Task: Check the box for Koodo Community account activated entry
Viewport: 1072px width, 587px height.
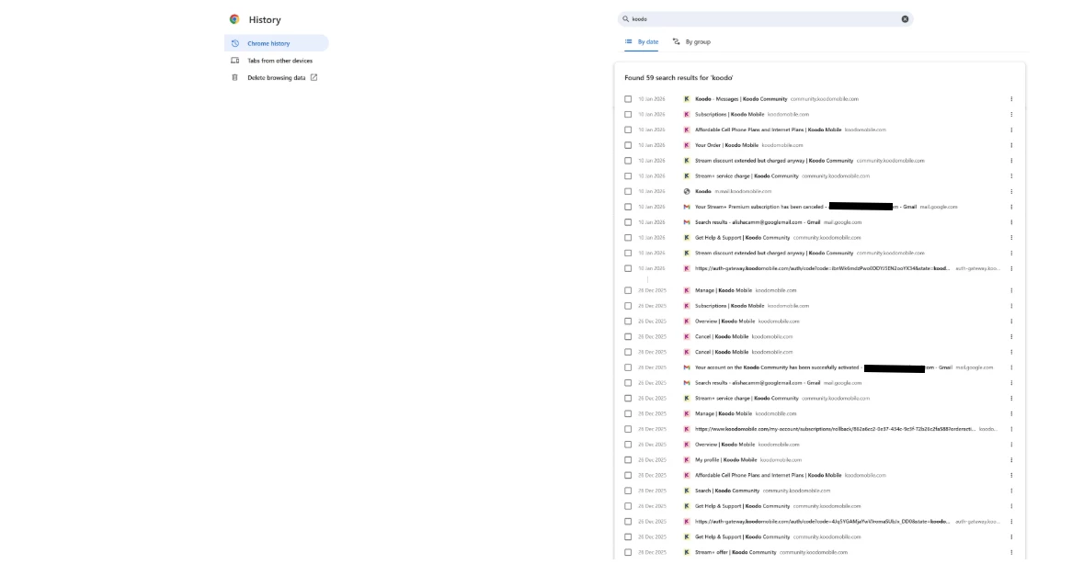Action: tap(628, 367)
